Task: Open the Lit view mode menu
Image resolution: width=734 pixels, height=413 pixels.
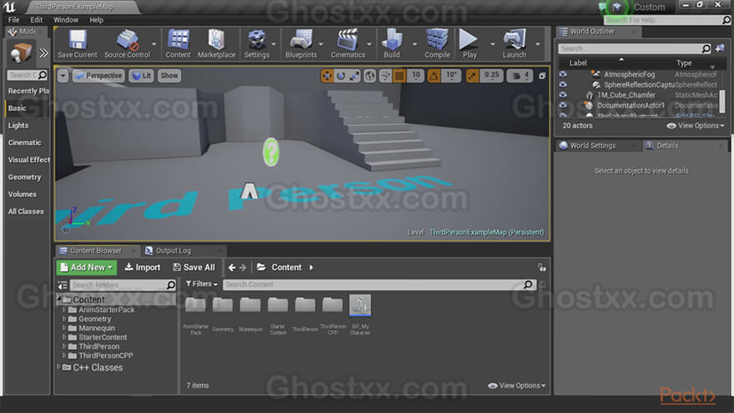Action: click(141, 76)
